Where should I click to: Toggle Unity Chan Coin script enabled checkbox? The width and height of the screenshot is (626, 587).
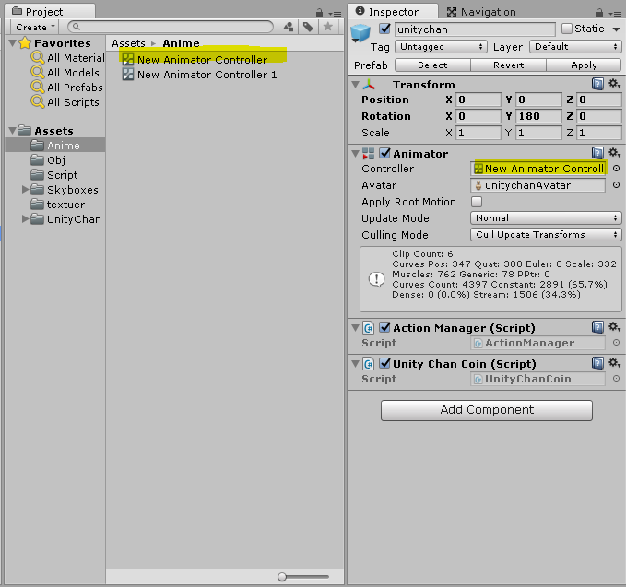(384, 363)
